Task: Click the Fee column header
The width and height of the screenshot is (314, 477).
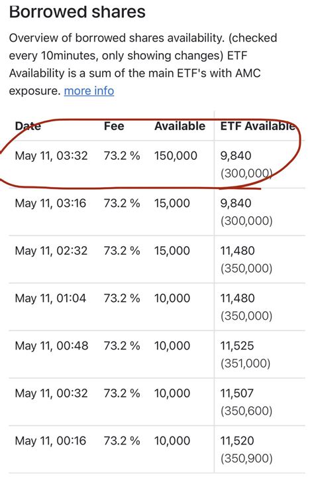Action: click(114, 126)
